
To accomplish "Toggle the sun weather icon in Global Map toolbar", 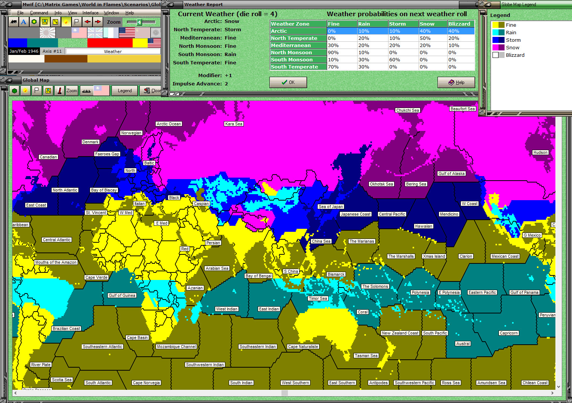I will pos(25,91).
